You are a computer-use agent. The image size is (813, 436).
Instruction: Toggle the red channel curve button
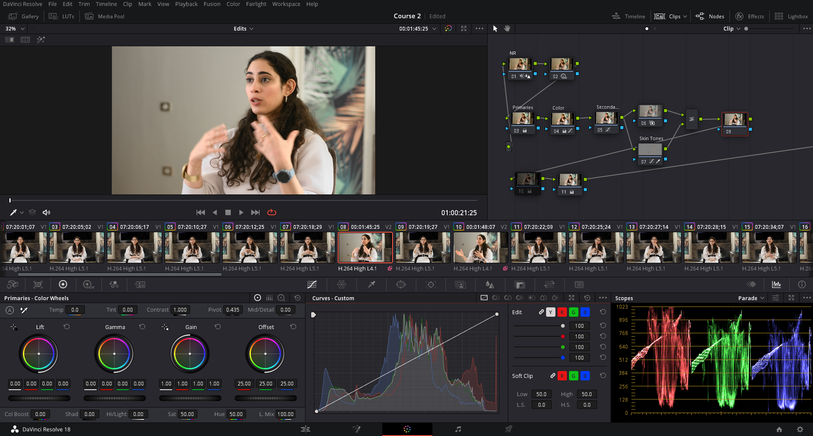pyautogui.click(x=562, y=312)
